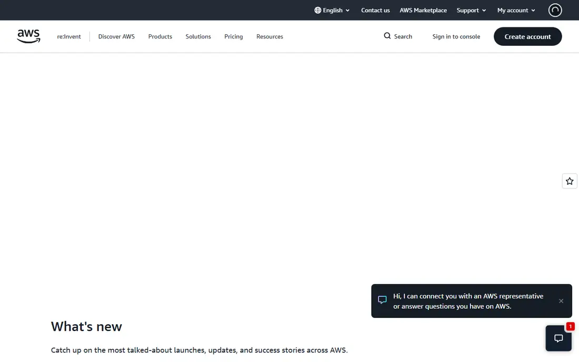Expand the My account dropdown
Viewport: 579px width, 362px height.
(x=516, y=11)
